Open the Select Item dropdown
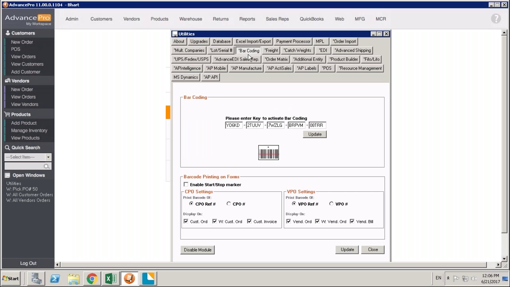The image size is (510, 287). pyautogui.click(x=48, y=157)
